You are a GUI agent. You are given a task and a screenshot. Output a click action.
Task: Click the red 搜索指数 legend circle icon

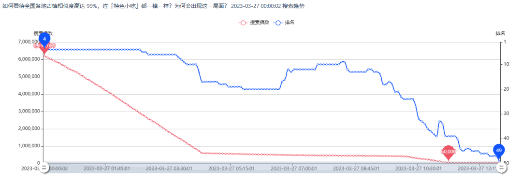tap(243, 23)
